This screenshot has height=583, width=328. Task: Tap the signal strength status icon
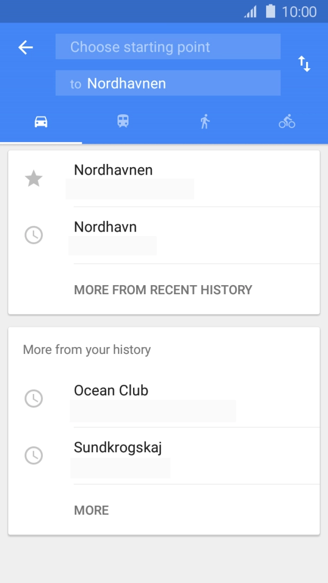[251, 12]
